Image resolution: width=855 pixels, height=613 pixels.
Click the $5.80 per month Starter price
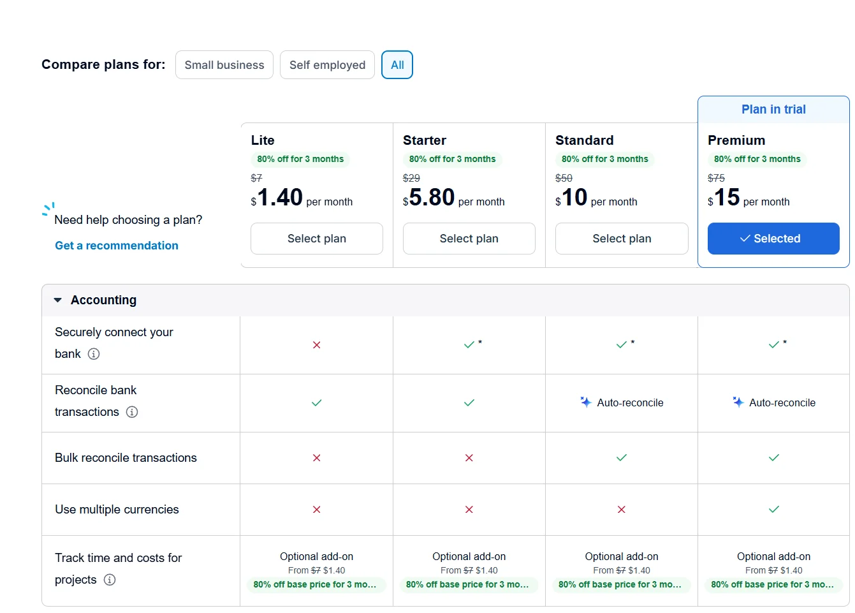454,198
